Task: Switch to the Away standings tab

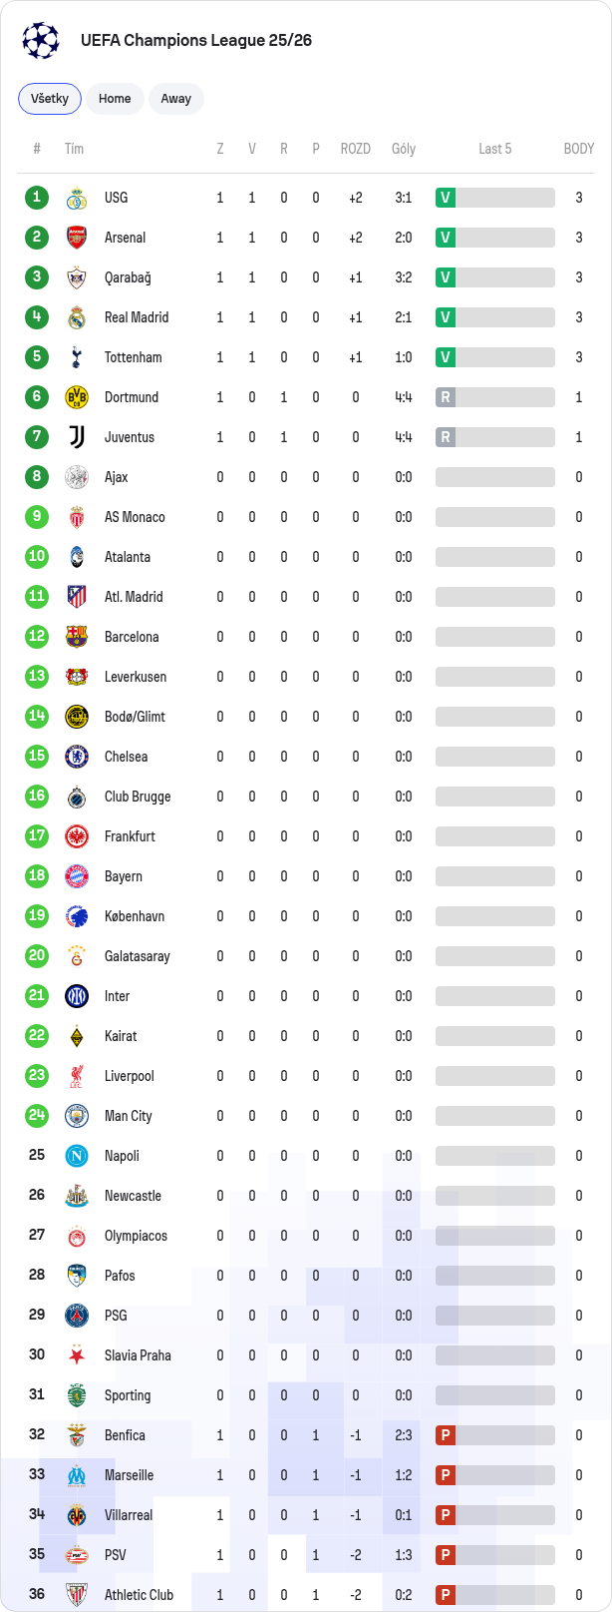Action: [x=176, y=99]
